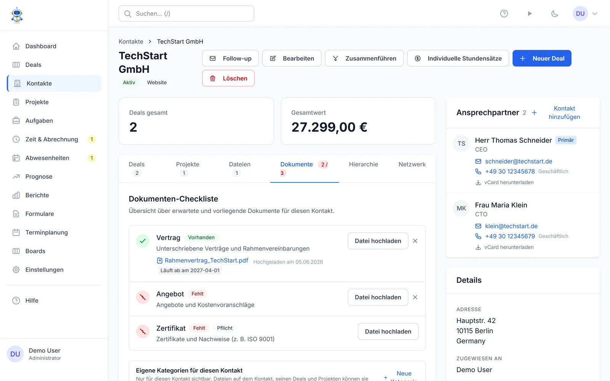Click the Aktiv status badge
Viewport: 610px width, 381px height.
(129, 83)
